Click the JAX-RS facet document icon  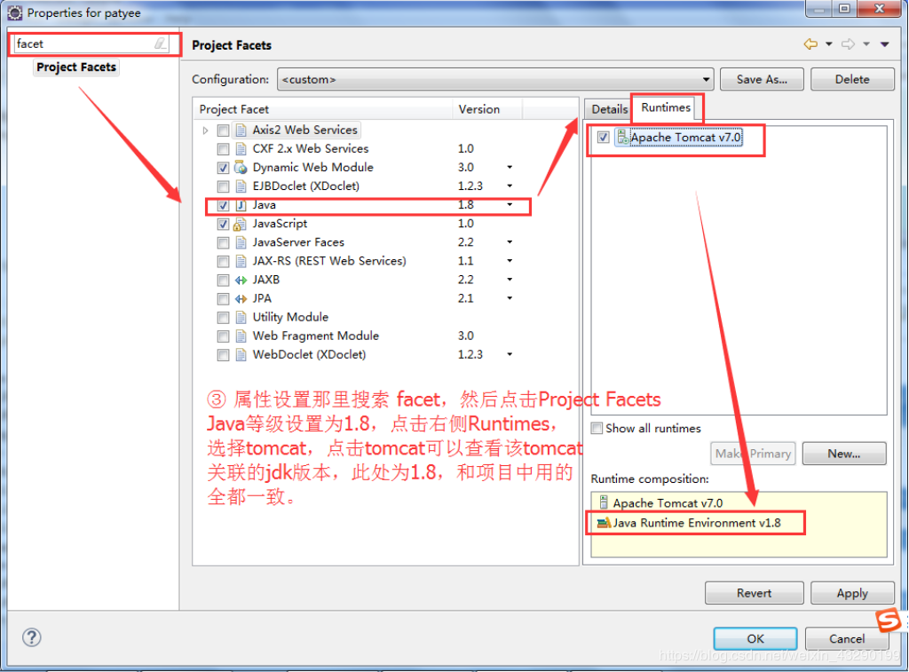[241, 262]
